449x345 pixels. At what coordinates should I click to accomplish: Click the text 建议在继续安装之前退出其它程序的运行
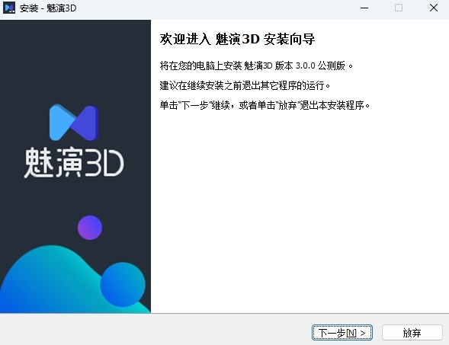pos(245,85)
